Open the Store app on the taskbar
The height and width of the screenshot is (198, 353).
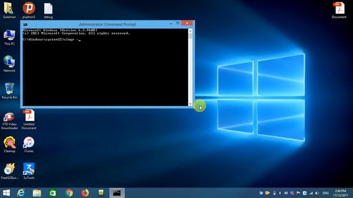point(53,193)
